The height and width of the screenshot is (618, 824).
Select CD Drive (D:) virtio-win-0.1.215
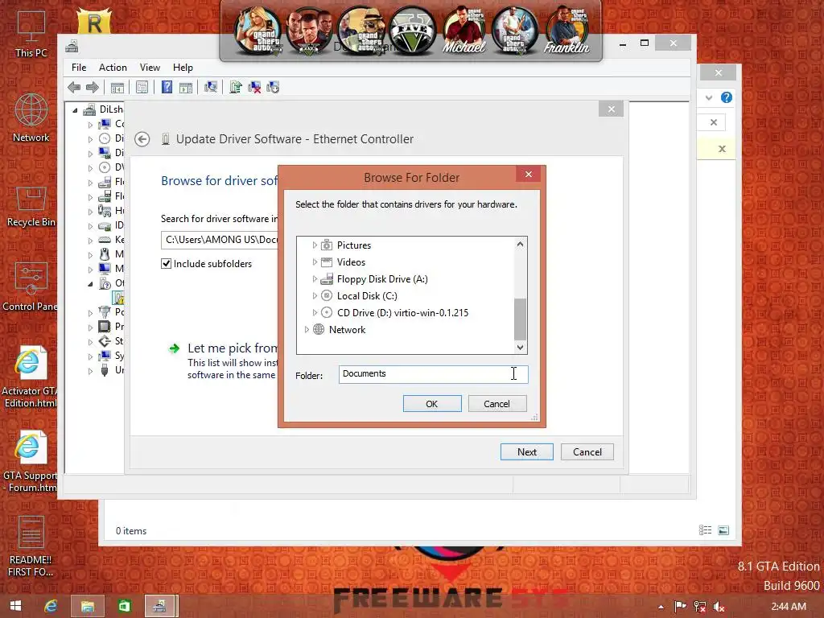[402, 313]
